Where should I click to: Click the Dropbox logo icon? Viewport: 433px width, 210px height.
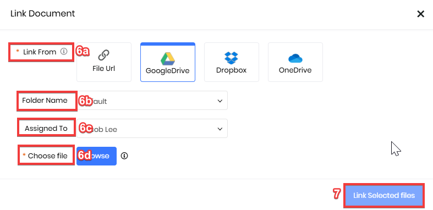pos(232,58)
